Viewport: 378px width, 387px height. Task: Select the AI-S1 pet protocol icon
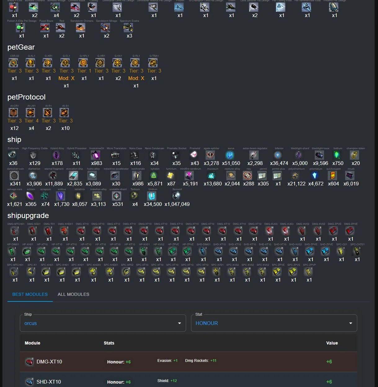coord(64,113)
